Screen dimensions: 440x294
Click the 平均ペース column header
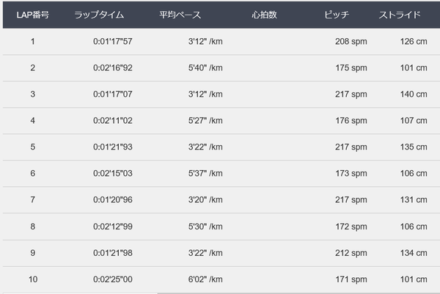point(180,15)
